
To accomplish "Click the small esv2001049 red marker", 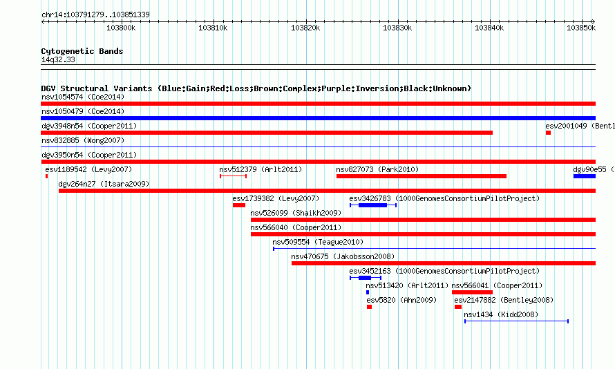I will (x=549, y=133).
